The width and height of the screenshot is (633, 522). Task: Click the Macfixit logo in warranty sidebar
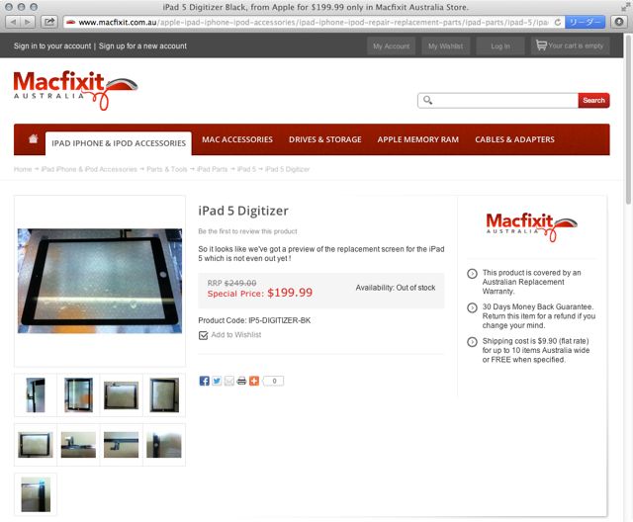[x=532, y=226]
